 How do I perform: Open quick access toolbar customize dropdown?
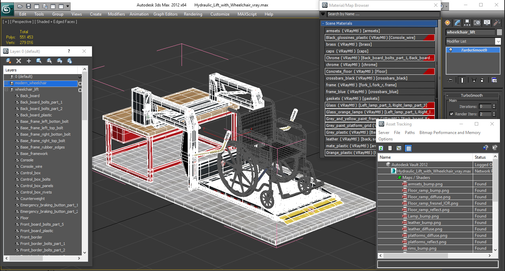point(68,6)
